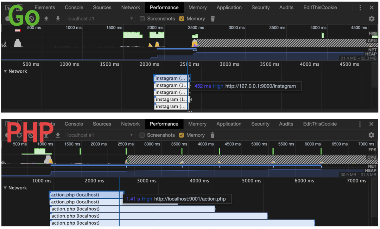Click 5000 ms mark on PHP flame ruler
Viewport: 380px width, 229px height.
[252, 181]
